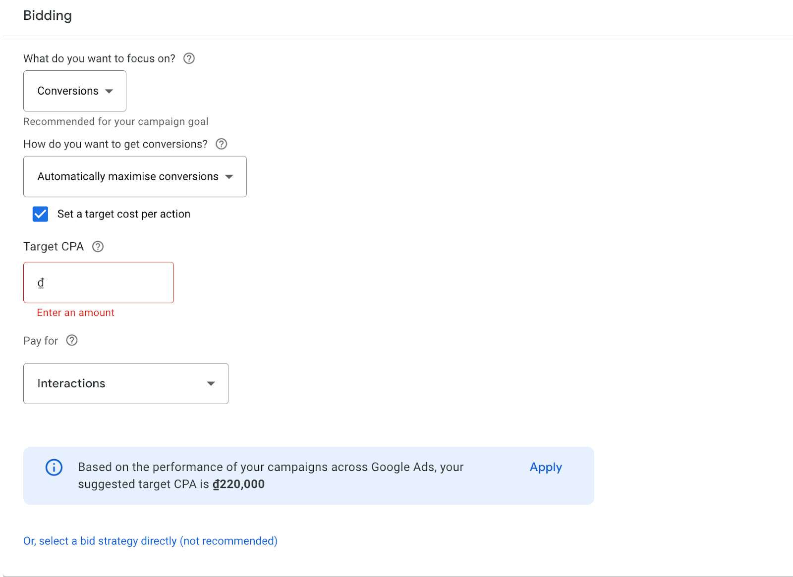Click the Bidding section heading
Screen dimensions: 793x577
pyautogui.click(x=48, y=15)
